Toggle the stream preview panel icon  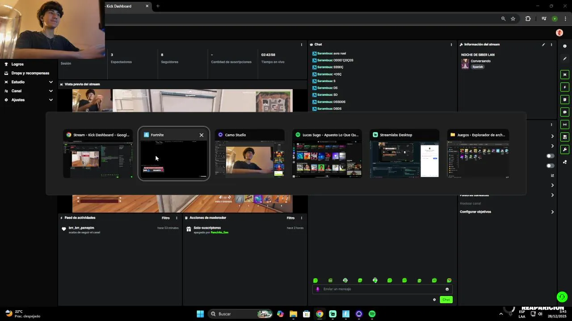(565, 75)
